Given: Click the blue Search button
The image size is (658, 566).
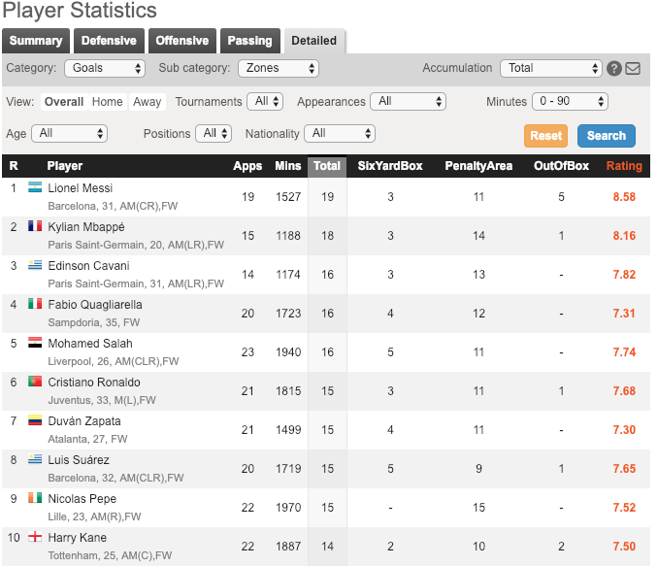Looking at the screenshot, I should [607, 136].
